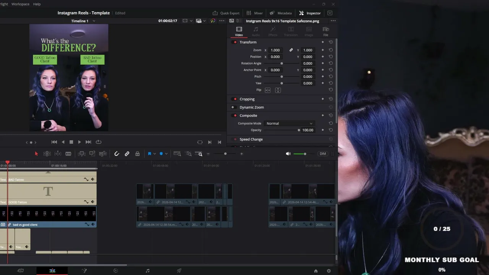
Task: Add a blue flag to clip
Action: click(149, 154)
